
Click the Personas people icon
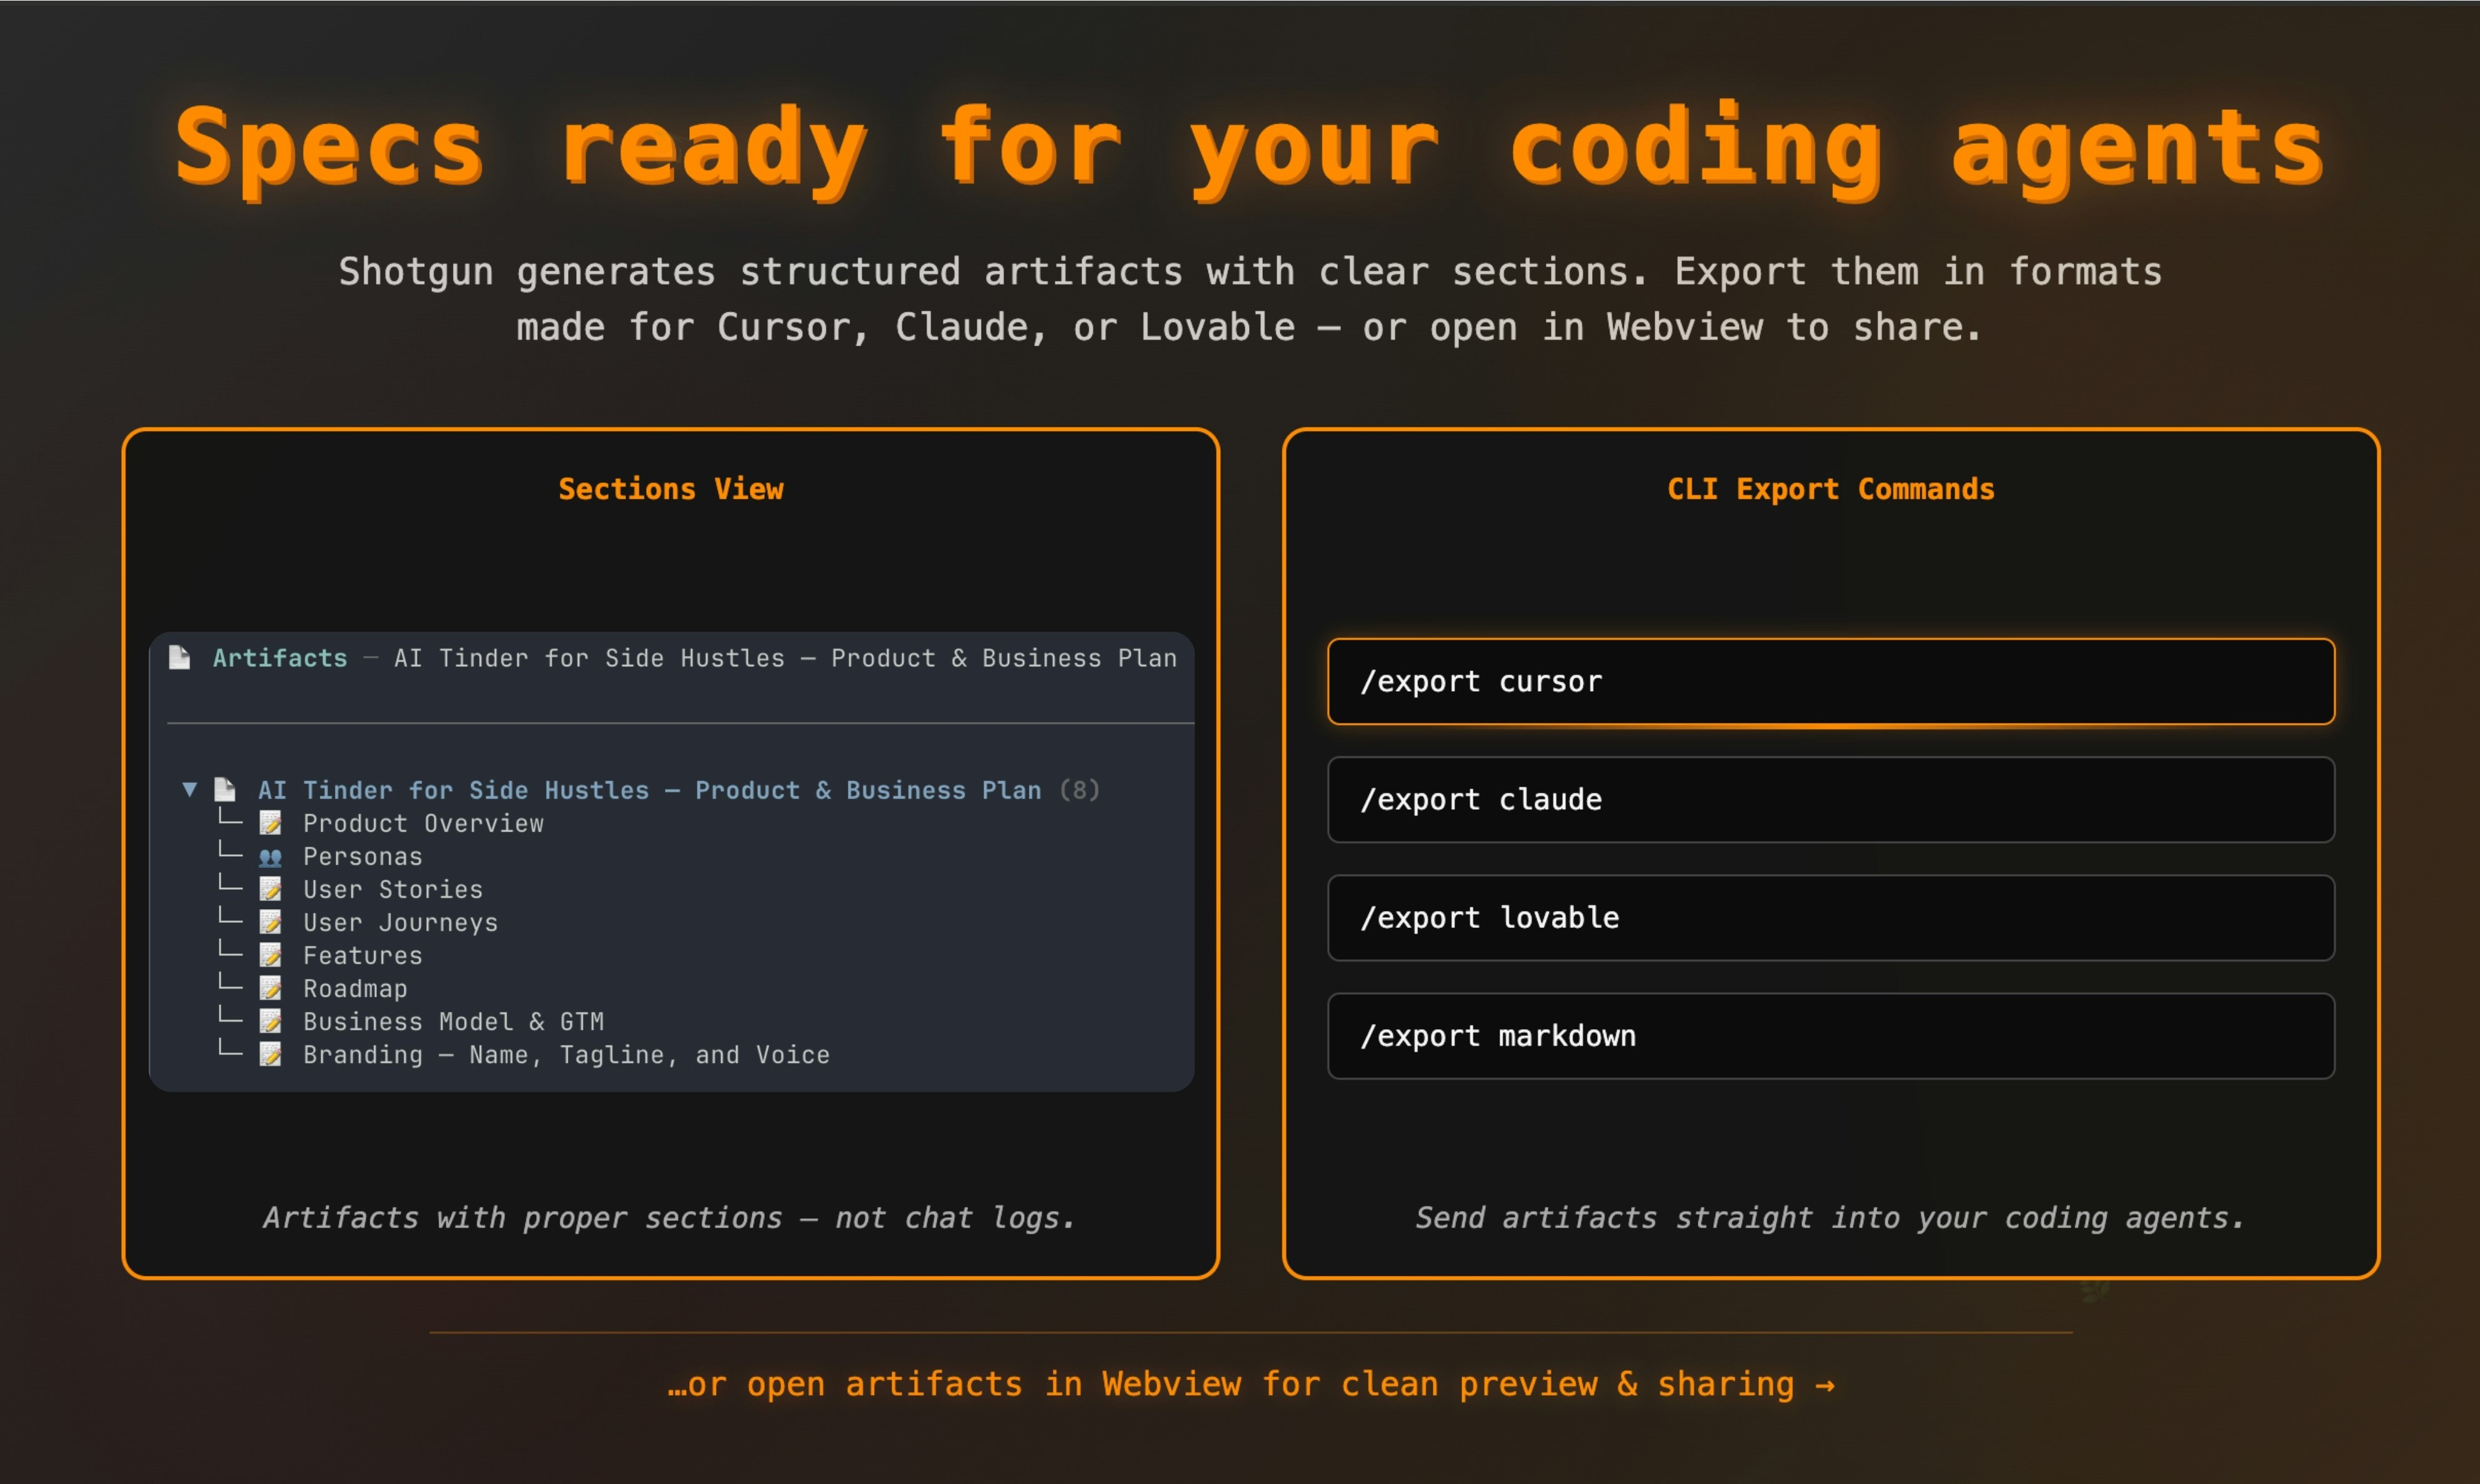tap(270, 857)
